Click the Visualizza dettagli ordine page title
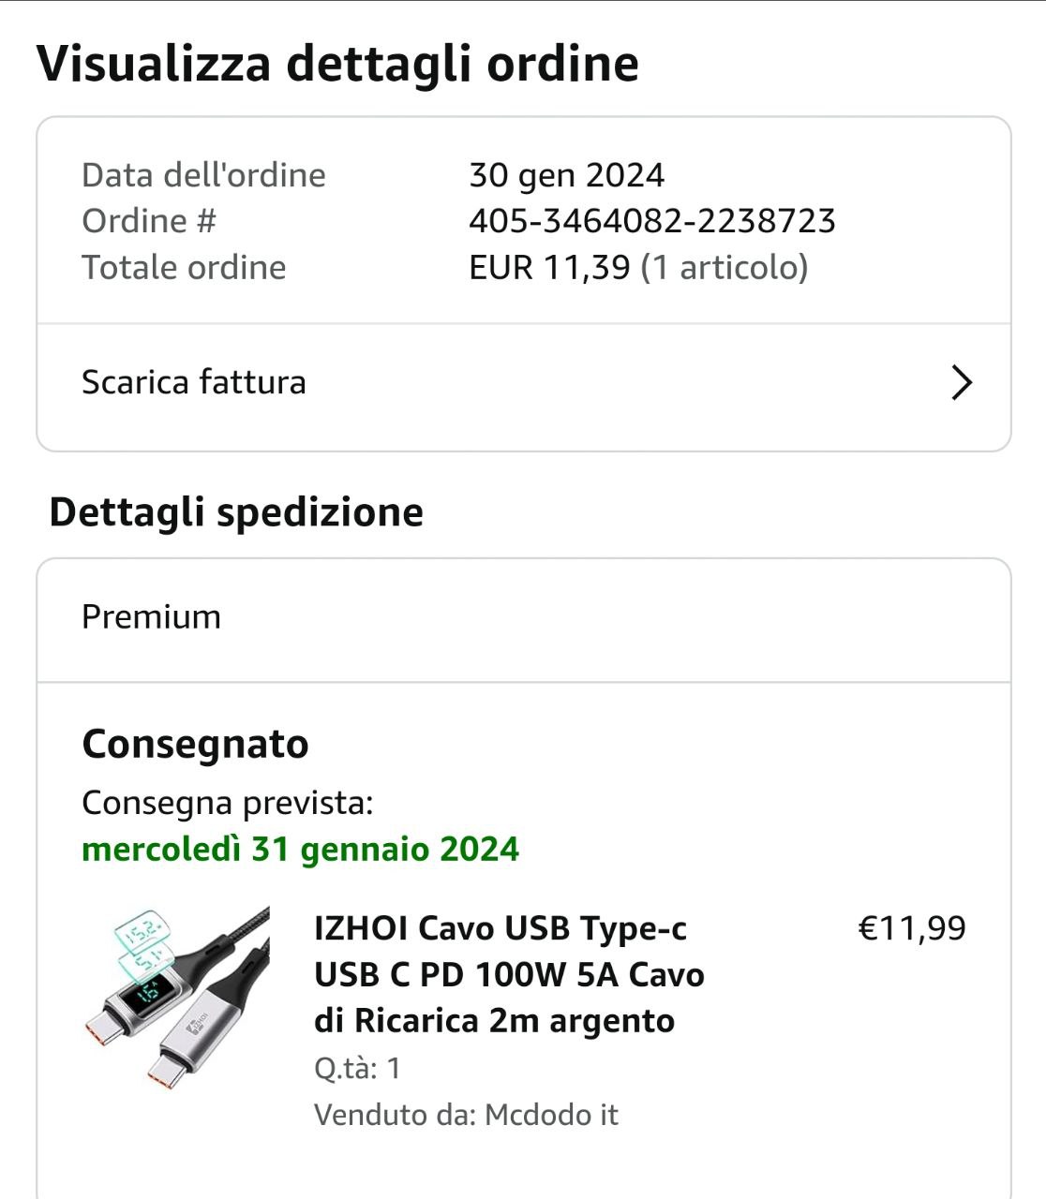The width and height of the screenshot is (1046, 1199). tap(337, 64)
